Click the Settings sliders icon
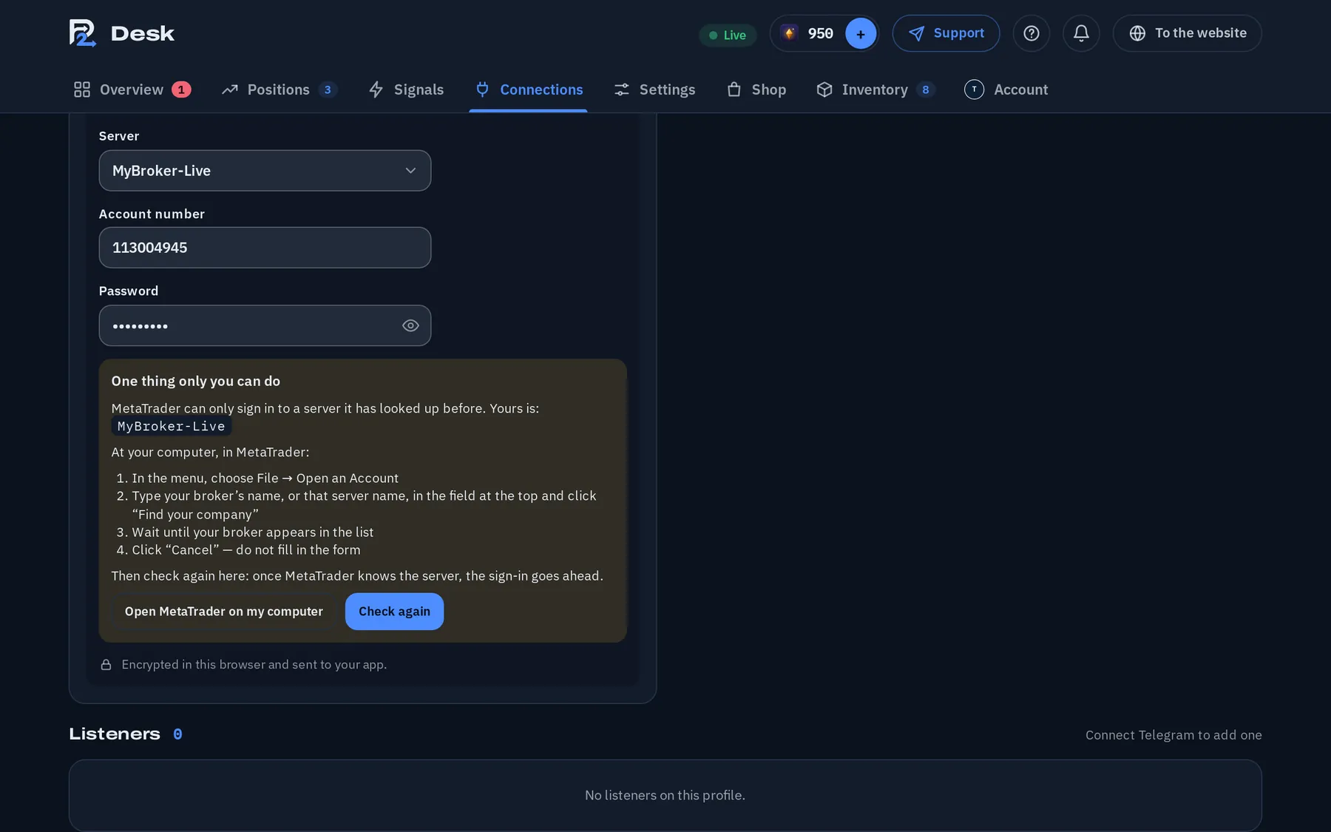The image size is (1331, 832). (622, 89)
